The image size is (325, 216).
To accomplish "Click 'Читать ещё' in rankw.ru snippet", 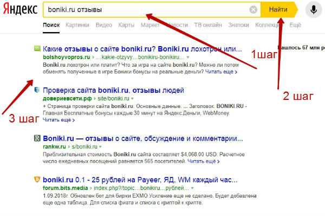I will click(203, 161).
